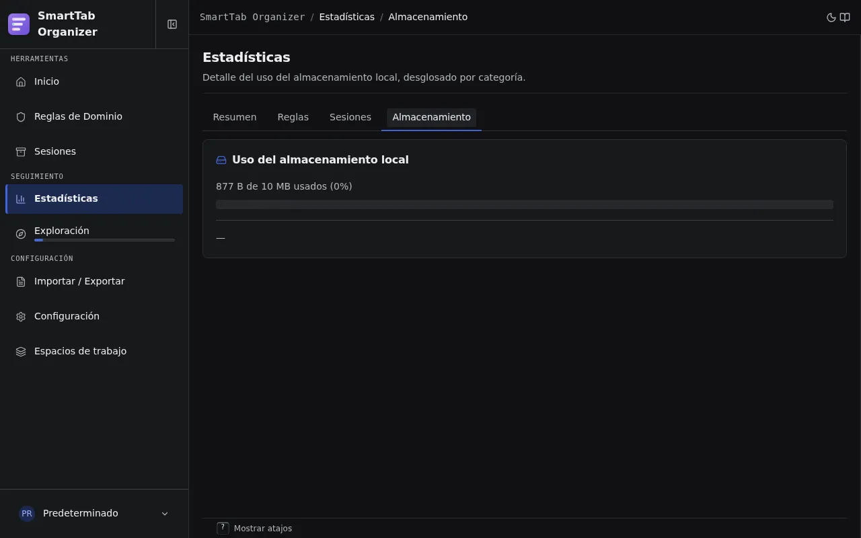Click the Sesiones archive icon
This screenshot has width=861, height=538.
[x=21, y=151]
